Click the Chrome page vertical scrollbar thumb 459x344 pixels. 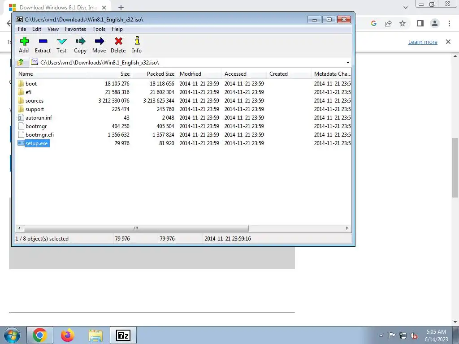coord(455,168)
